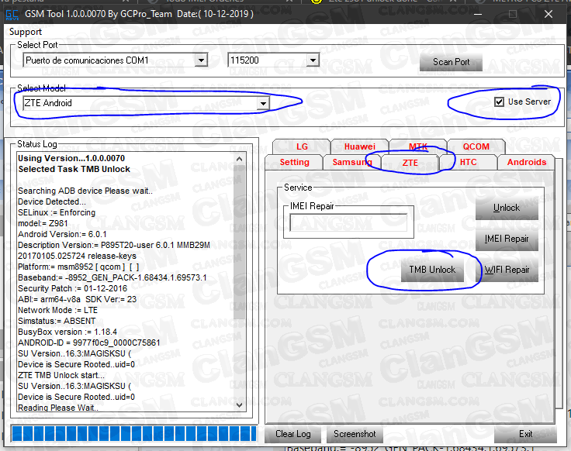571x451 pixels.
Task: Expand the COM port dropdown
Action: pyautogui.click(x=201, y=60)
